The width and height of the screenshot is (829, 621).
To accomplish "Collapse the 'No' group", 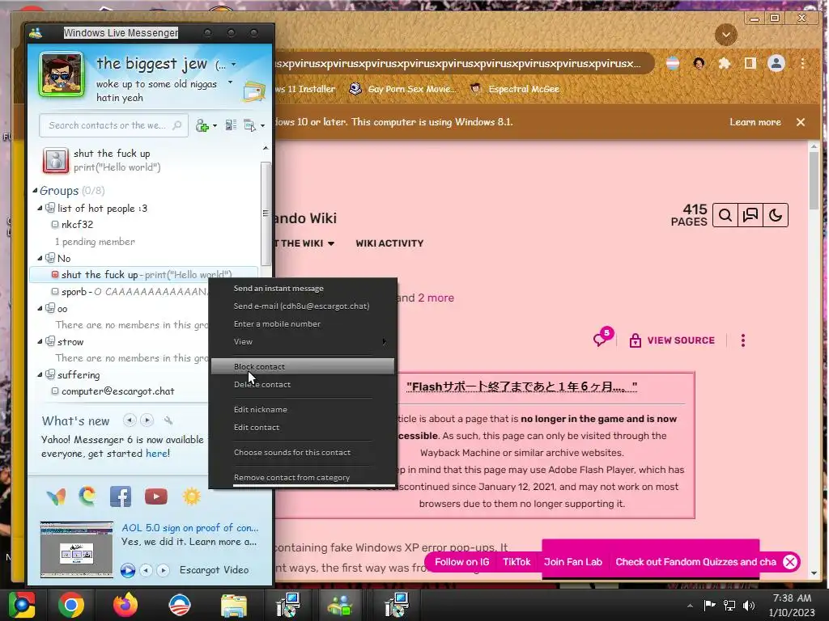I will (x=40, y=258).
